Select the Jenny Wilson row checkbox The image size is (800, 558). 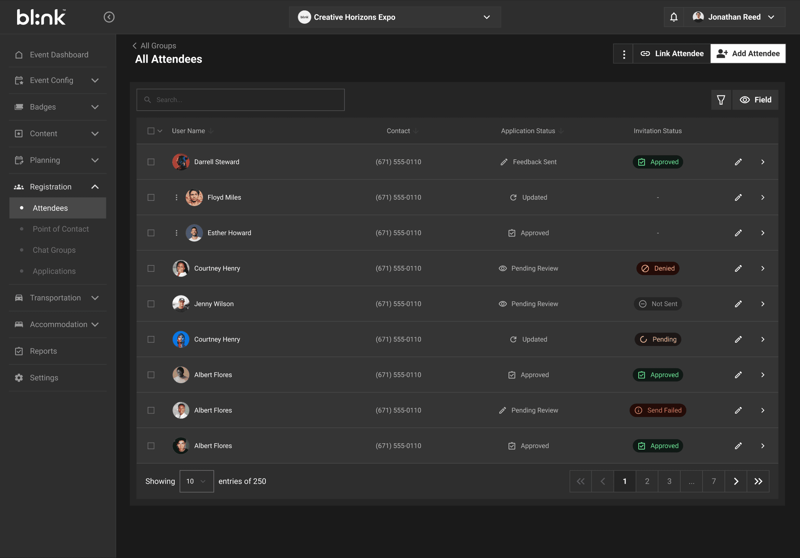coord(151,304)
